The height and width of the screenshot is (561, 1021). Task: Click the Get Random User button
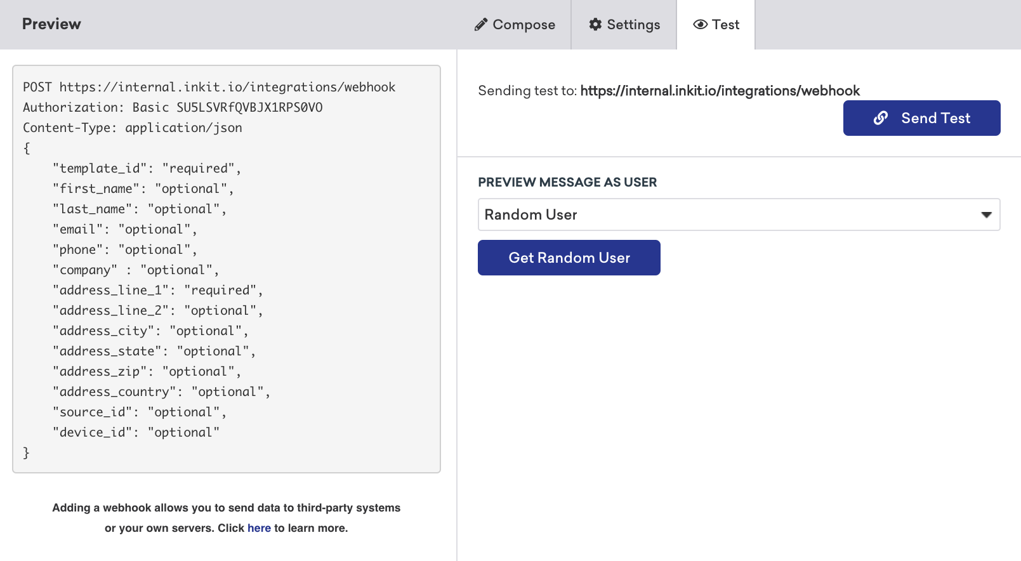569,258
